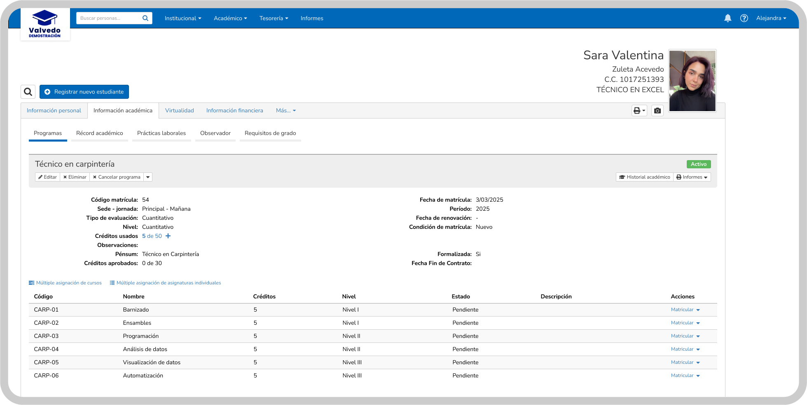
Task: Click the magnifier search student button
Action: 28,92
